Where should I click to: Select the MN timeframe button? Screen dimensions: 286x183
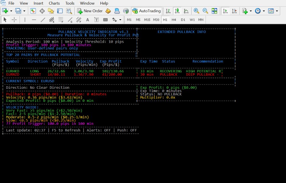(x=201, y=20)
